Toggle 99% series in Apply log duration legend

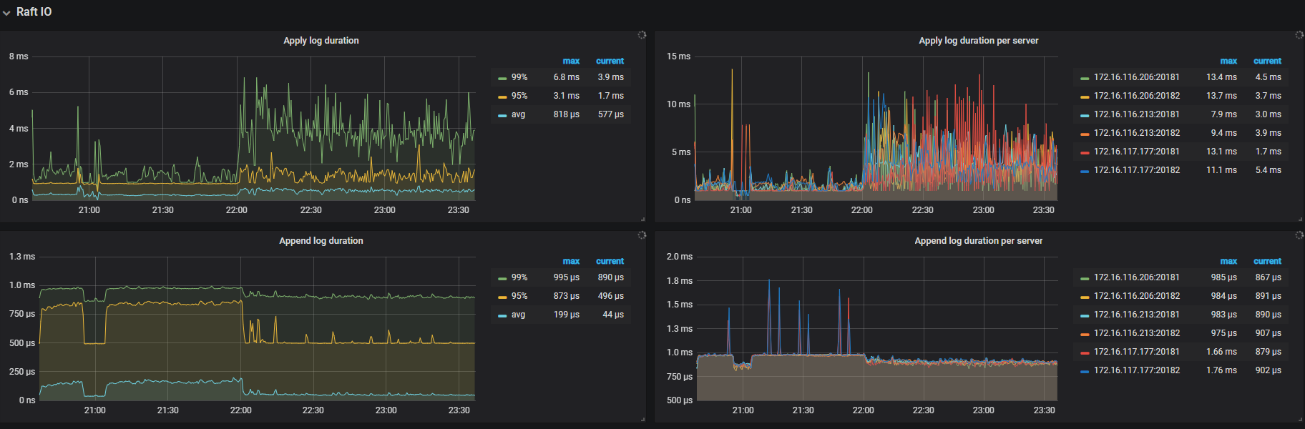(519, 77)
